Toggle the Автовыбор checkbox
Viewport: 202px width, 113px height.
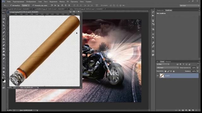coord(11,5)
